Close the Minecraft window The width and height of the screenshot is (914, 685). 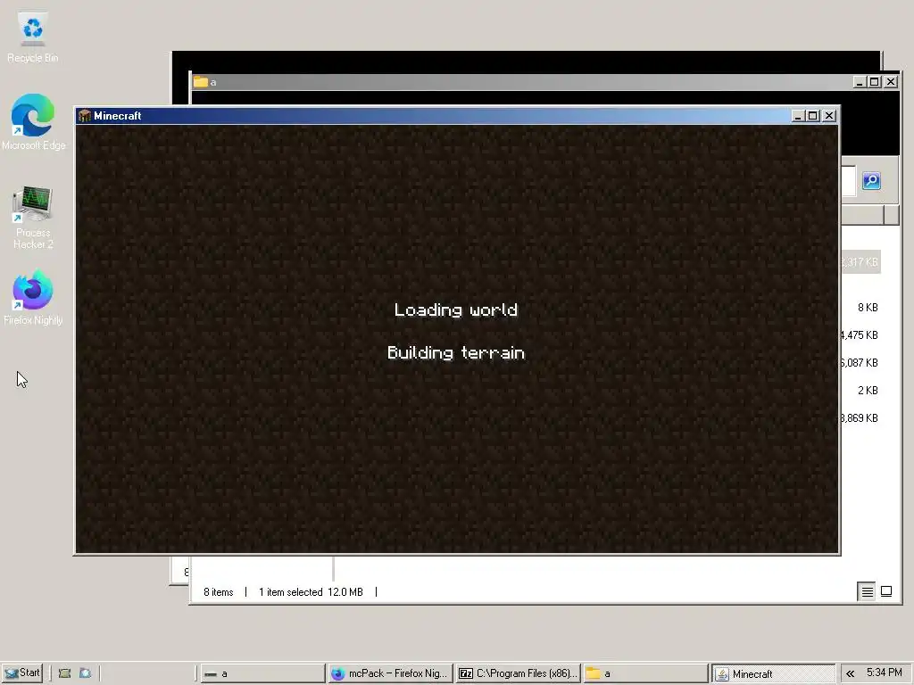tap(829, 116)
